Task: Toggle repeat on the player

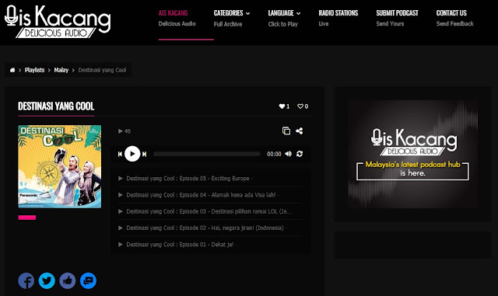Action: (300, 154)
